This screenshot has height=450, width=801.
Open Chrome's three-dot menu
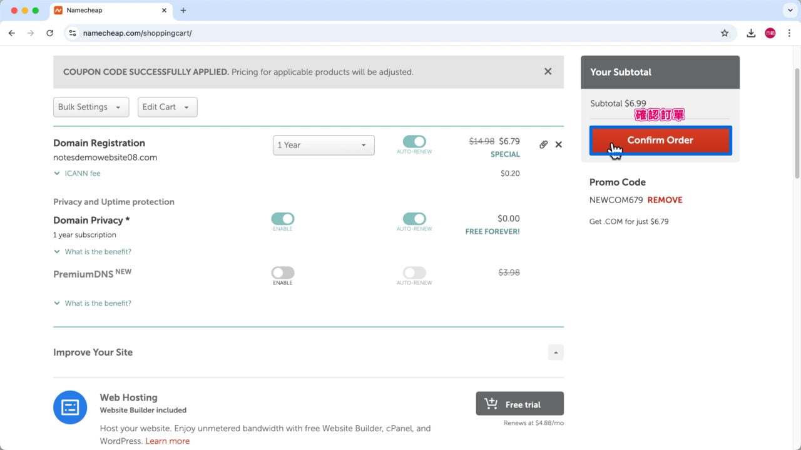[790, 32]
